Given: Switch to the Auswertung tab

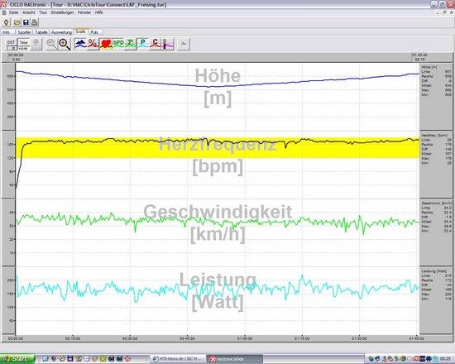Looking at the screenshot, I should click(x=61, y=32).
